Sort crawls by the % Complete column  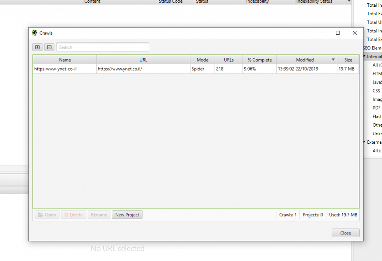260,60
